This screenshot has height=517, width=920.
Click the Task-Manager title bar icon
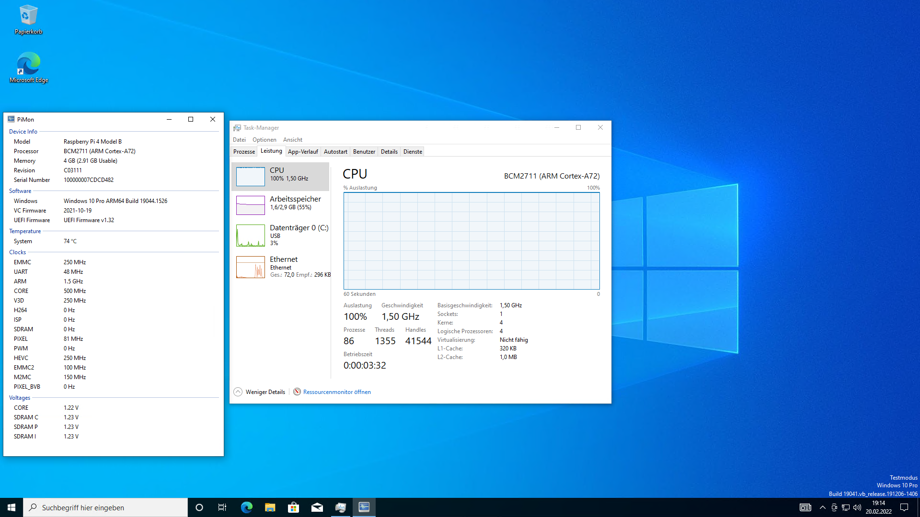[x=237, y=128]
